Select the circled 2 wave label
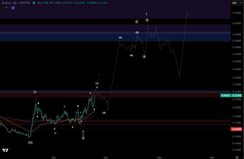This screenshot has height=159, width=244. (x=83, y=138)
